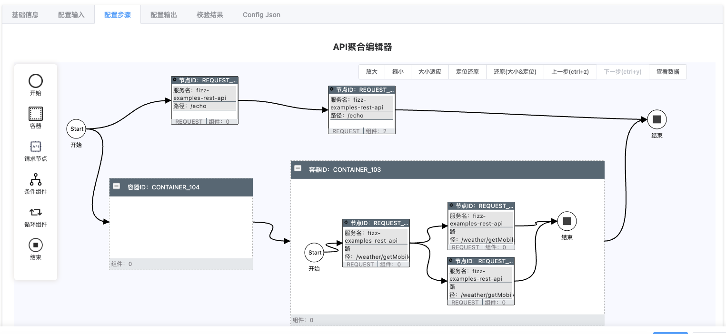Select the 容器 container icon in palette
Viewport: 726px width, 334px height.
[x=36, y=114]
